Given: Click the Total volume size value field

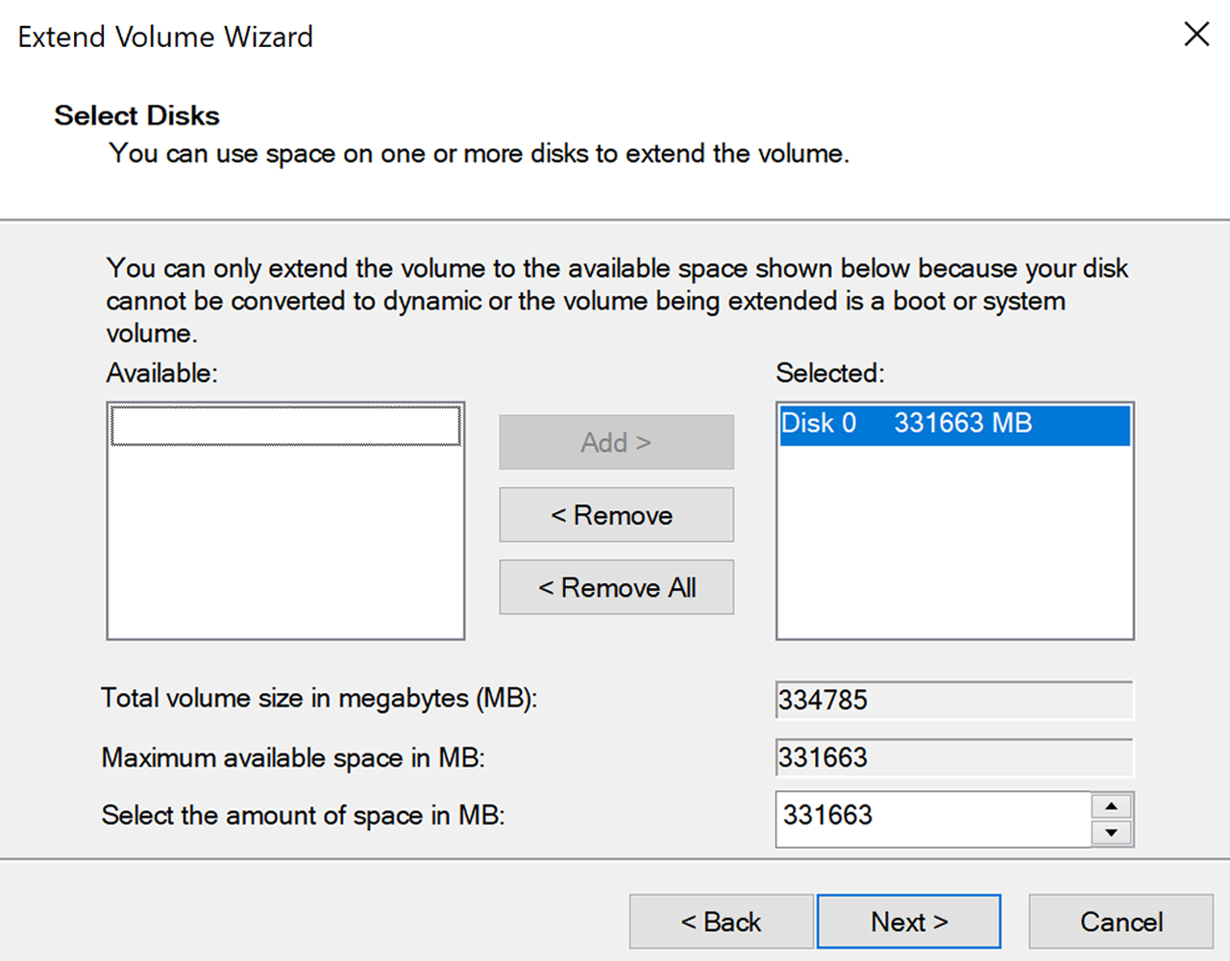Looking at the screenshot, I should tap(953, 700).
